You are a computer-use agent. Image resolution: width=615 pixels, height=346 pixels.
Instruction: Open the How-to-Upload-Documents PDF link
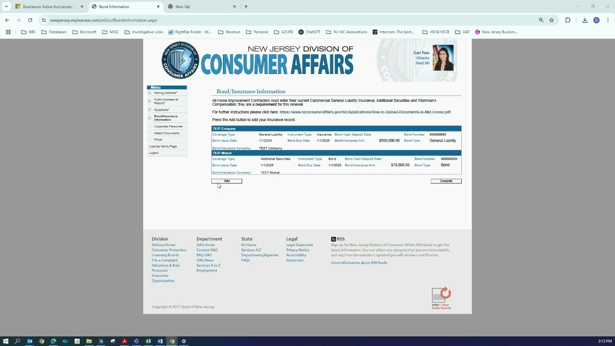[365, 112]
